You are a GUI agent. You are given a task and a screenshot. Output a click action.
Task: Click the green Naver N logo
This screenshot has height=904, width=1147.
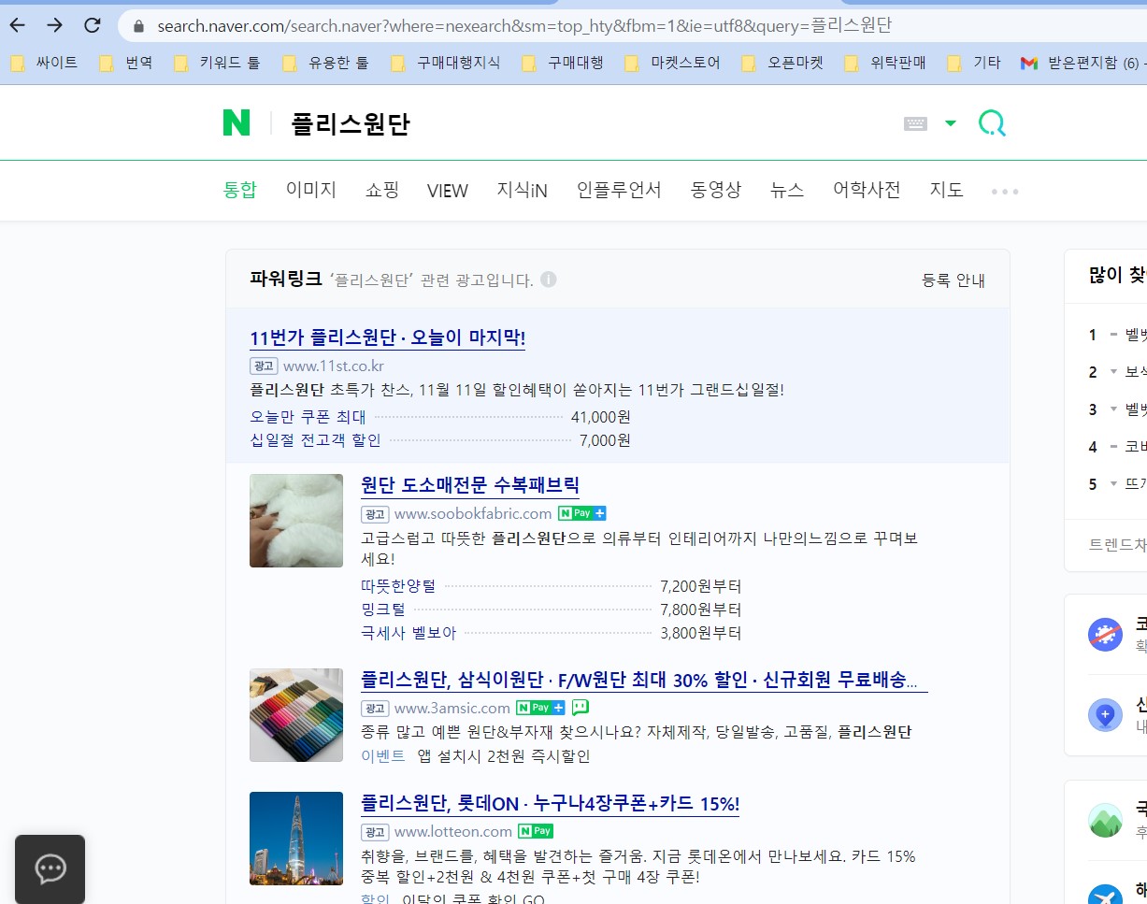coord(237,122)
